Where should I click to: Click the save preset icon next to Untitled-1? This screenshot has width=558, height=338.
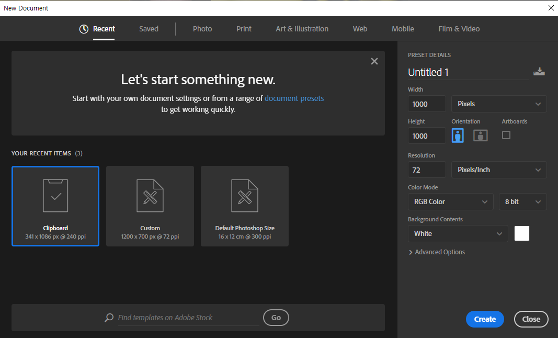tap(539, 72)
